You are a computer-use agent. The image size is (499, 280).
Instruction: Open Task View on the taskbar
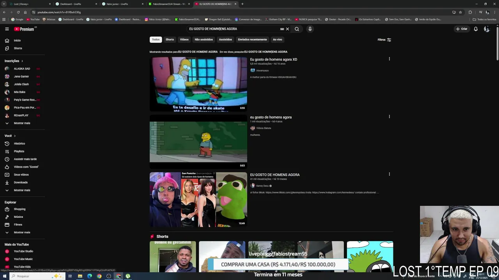[70, 276]
